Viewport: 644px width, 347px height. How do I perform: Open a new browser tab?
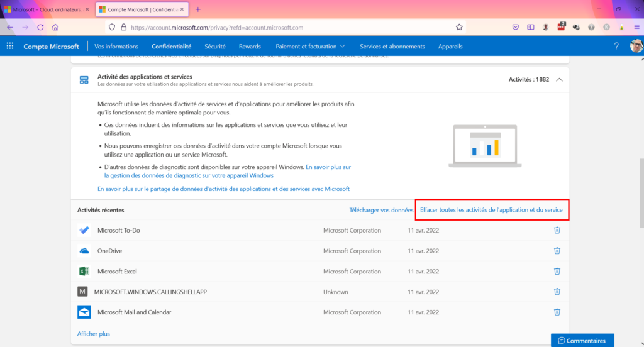(198, 9)
